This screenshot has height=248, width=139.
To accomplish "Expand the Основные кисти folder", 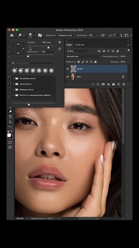I will 14,78.
